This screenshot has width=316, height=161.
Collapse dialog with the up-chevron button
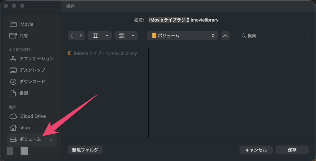[x=225, y=36]
